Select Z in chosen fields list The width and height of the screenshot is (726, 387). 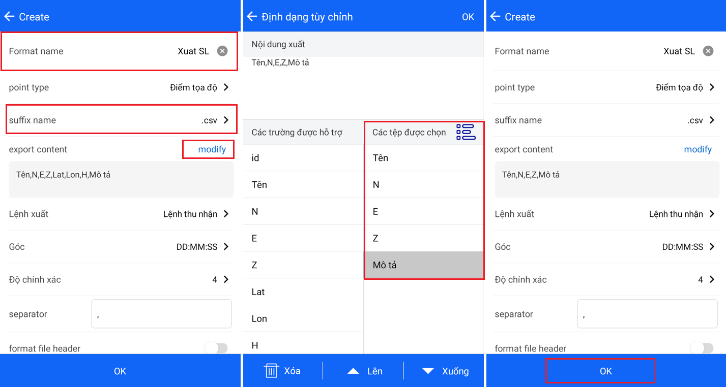click(424, 238)
